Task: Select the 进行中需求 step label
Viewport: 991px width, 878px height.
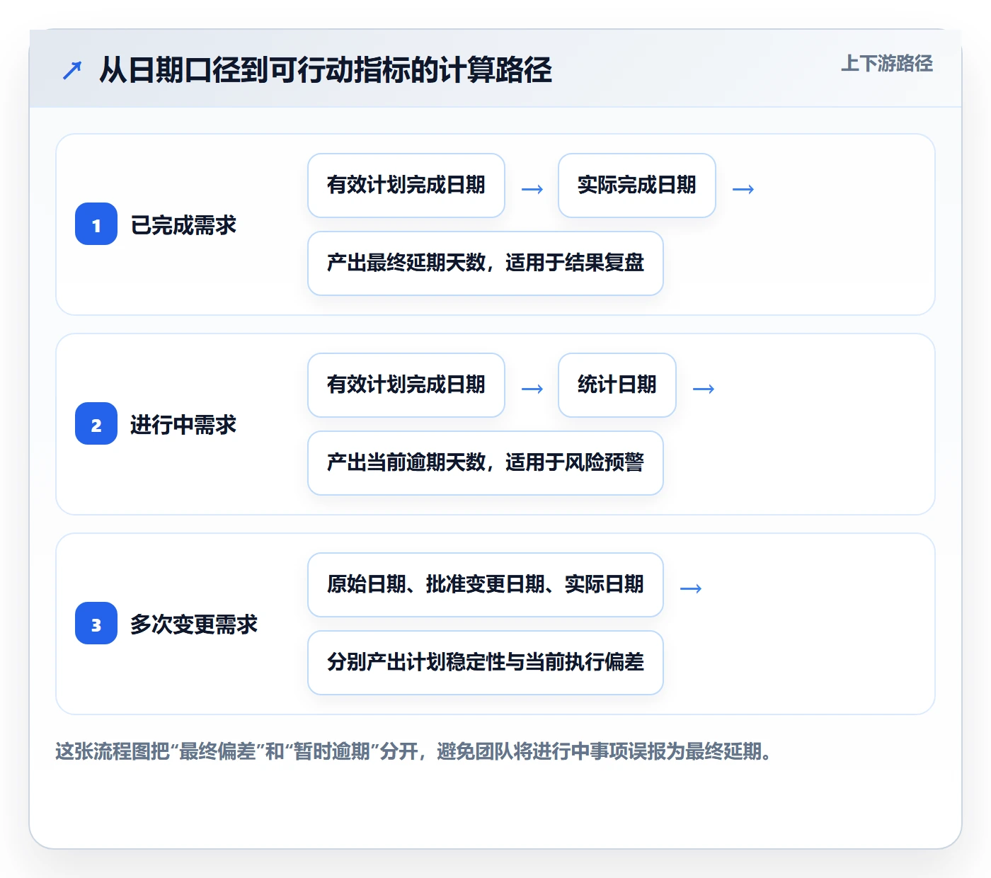Action: point(183,425)
